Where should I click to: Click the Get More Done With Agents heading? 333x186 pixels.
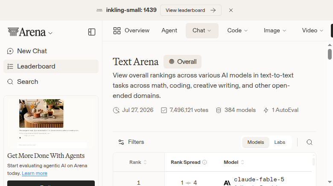(x=46, y=156)
